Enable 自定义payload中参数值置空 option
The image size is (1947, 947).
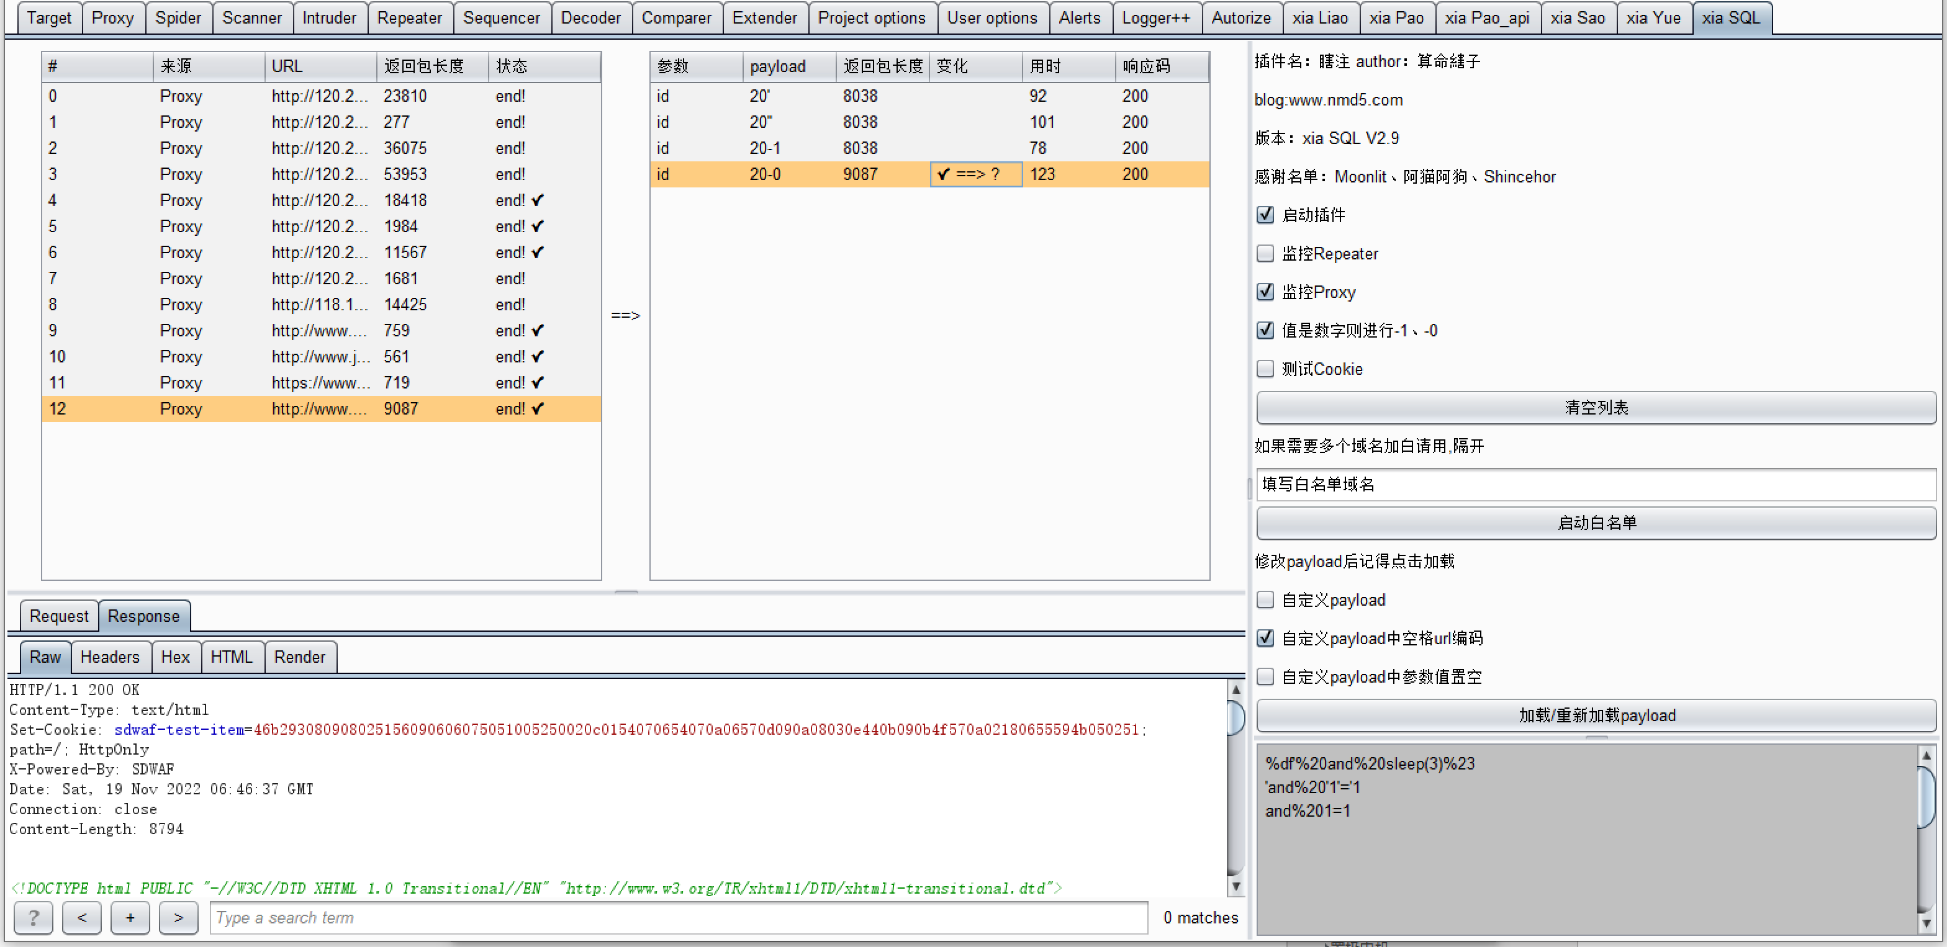coord(1265,676)
